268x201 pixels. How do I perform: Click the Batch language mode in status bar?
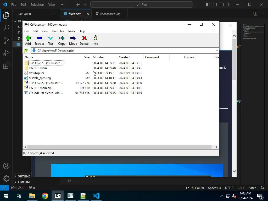point(252,188)
